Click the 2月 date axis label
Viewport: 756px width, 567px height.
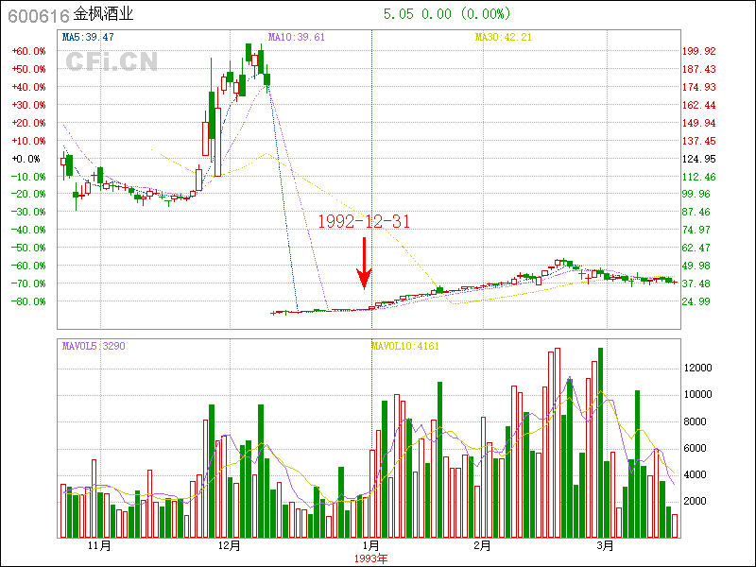tap(483, 546)
